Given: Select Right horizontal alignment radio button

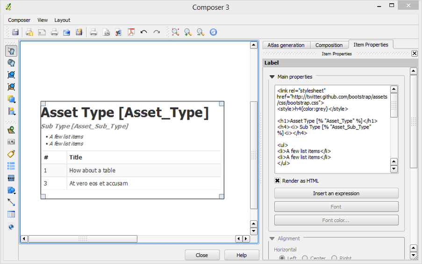Looking at the screenshot, I should (334, 258).
